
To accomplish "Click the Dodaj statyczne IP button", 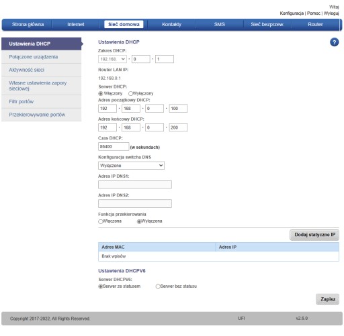I will click(314, 235).
